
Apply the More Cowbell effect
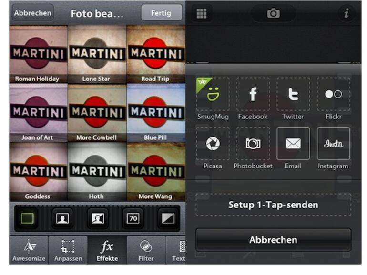coord(97,113)
